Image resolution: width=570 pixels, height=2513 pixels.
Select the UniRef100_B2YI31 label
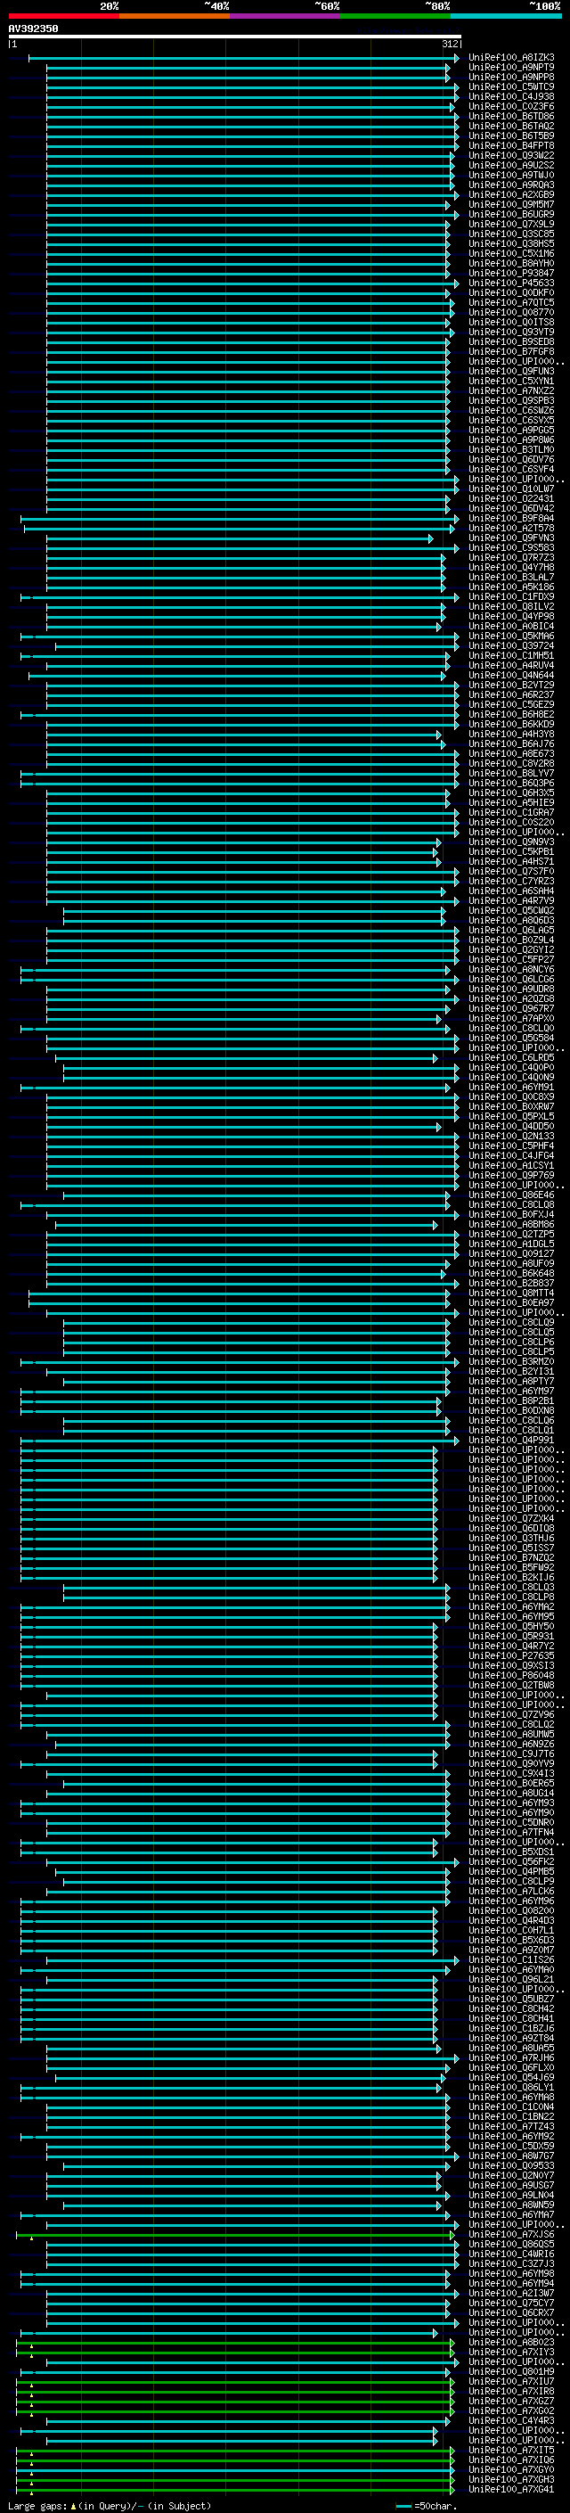click(511, 1372)
